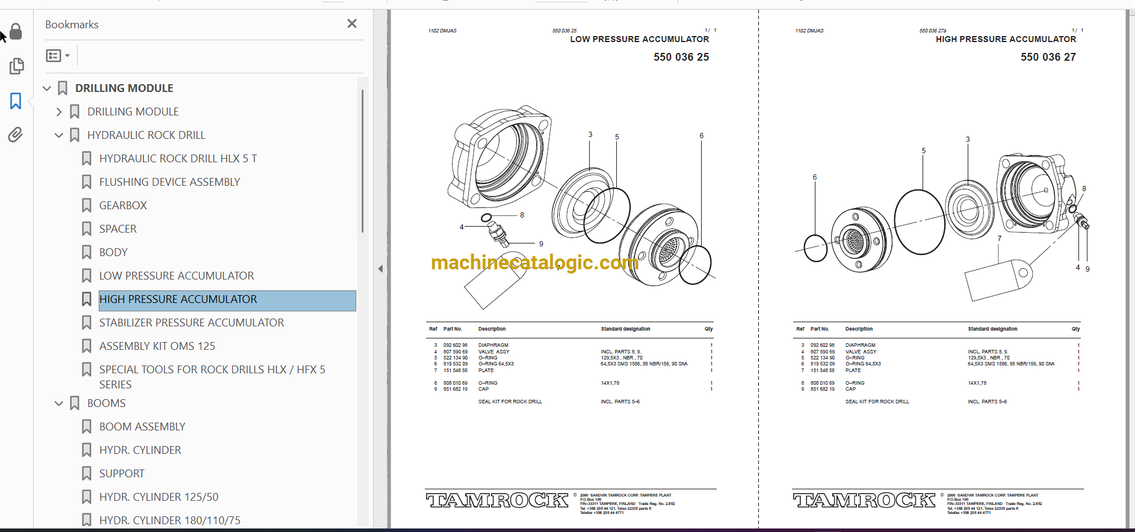Click LOW PRESSURE ACCUMULATOR page heading
The height and width of the screenshot is (532, 1135).
tap(640, 39)
